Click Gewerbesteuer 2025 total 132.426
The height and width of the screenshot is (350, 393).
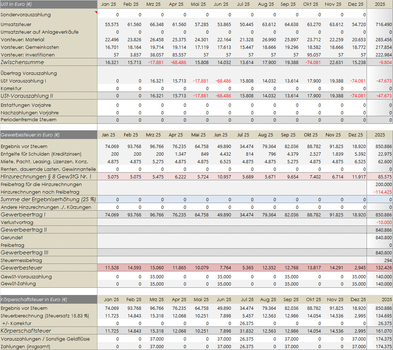coord(384,268)
